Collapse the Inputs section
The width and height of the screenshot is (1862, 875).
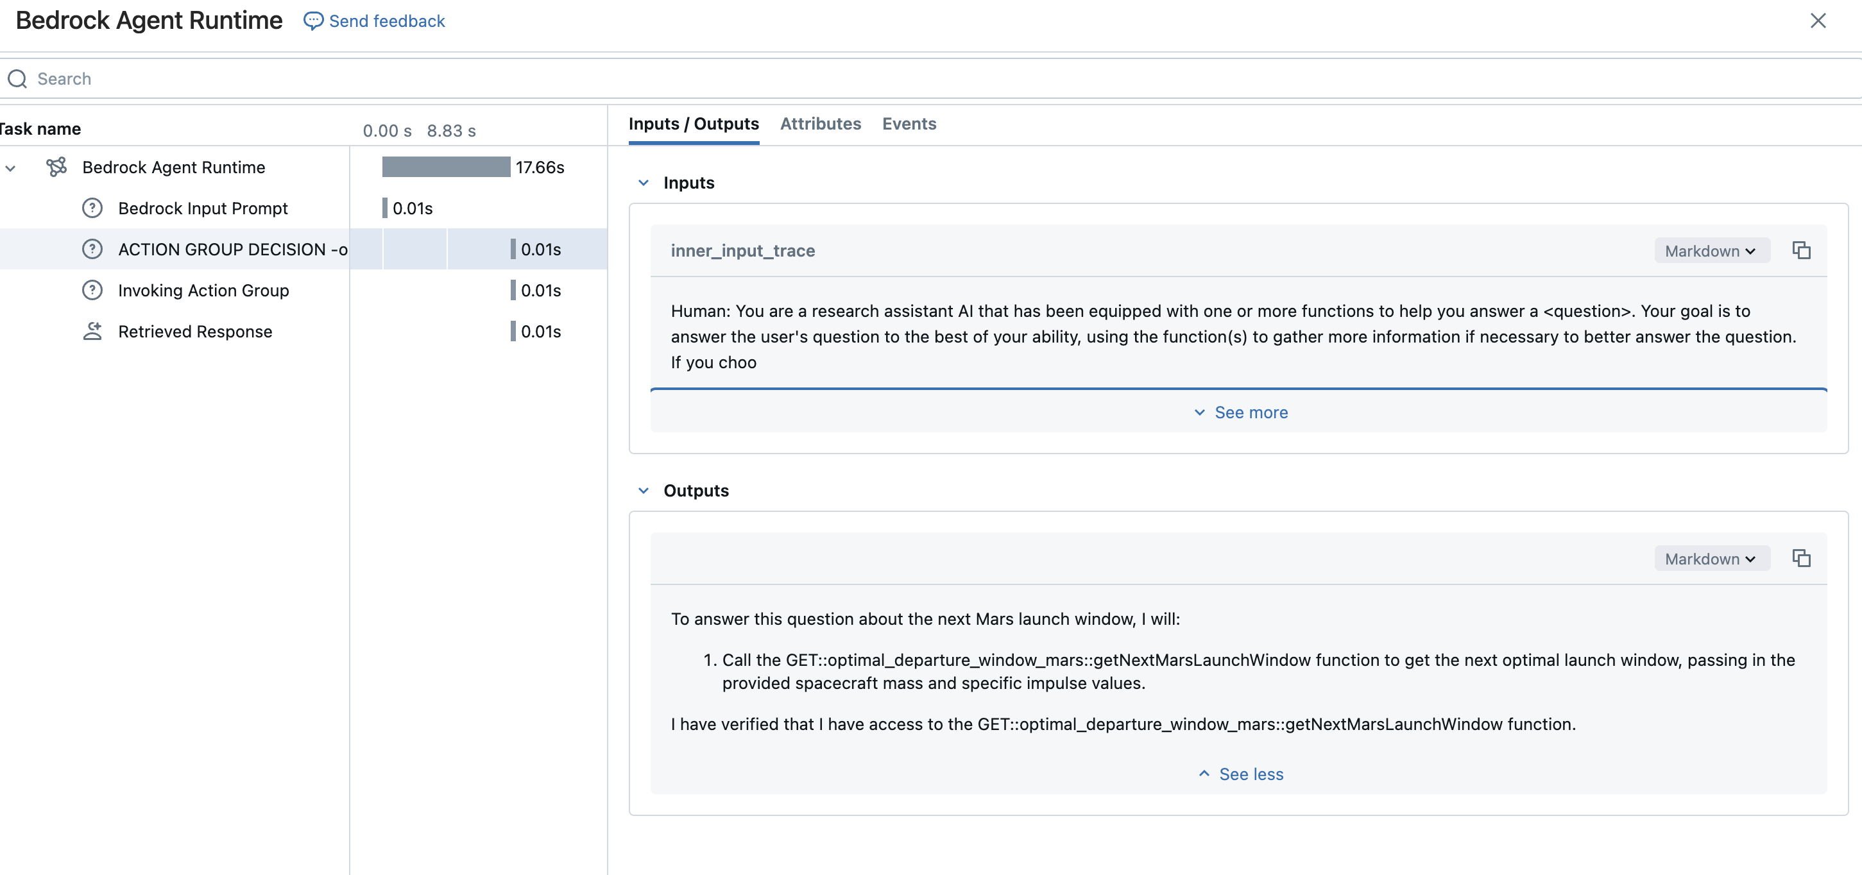pyautogui.click(x=644, y=183)
